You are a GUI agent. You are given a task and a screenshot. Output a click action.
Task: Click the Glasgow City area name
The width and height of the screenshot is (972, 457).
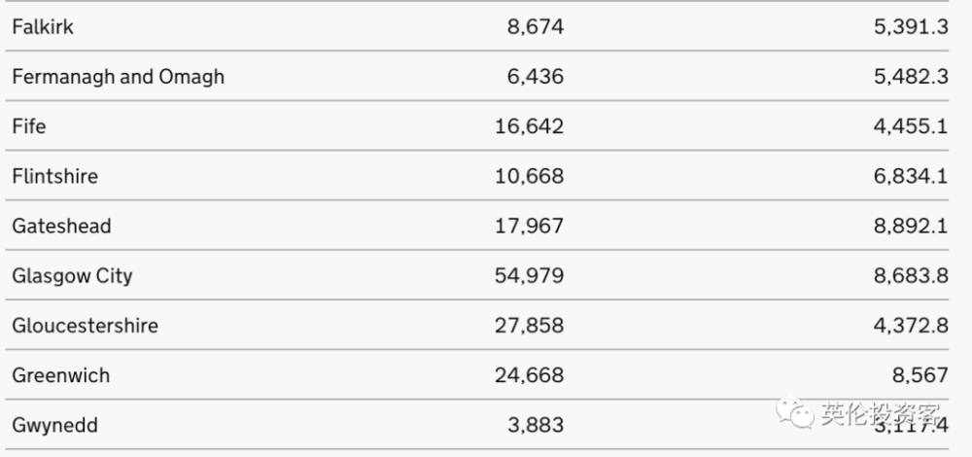(72, 276)
